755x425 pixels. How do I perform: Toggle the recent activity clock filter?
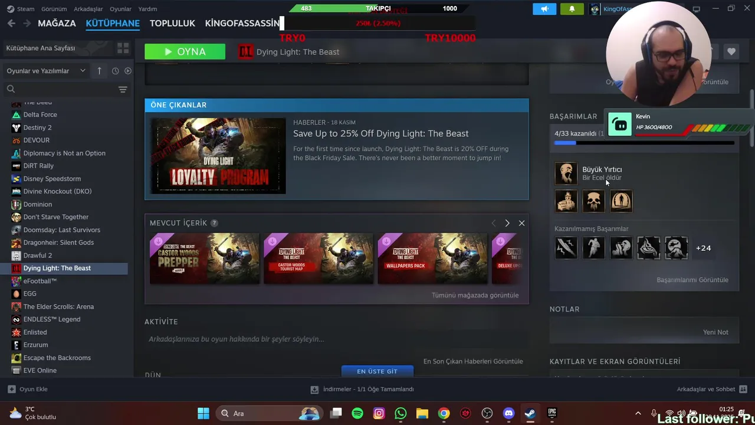click(115, 71)
